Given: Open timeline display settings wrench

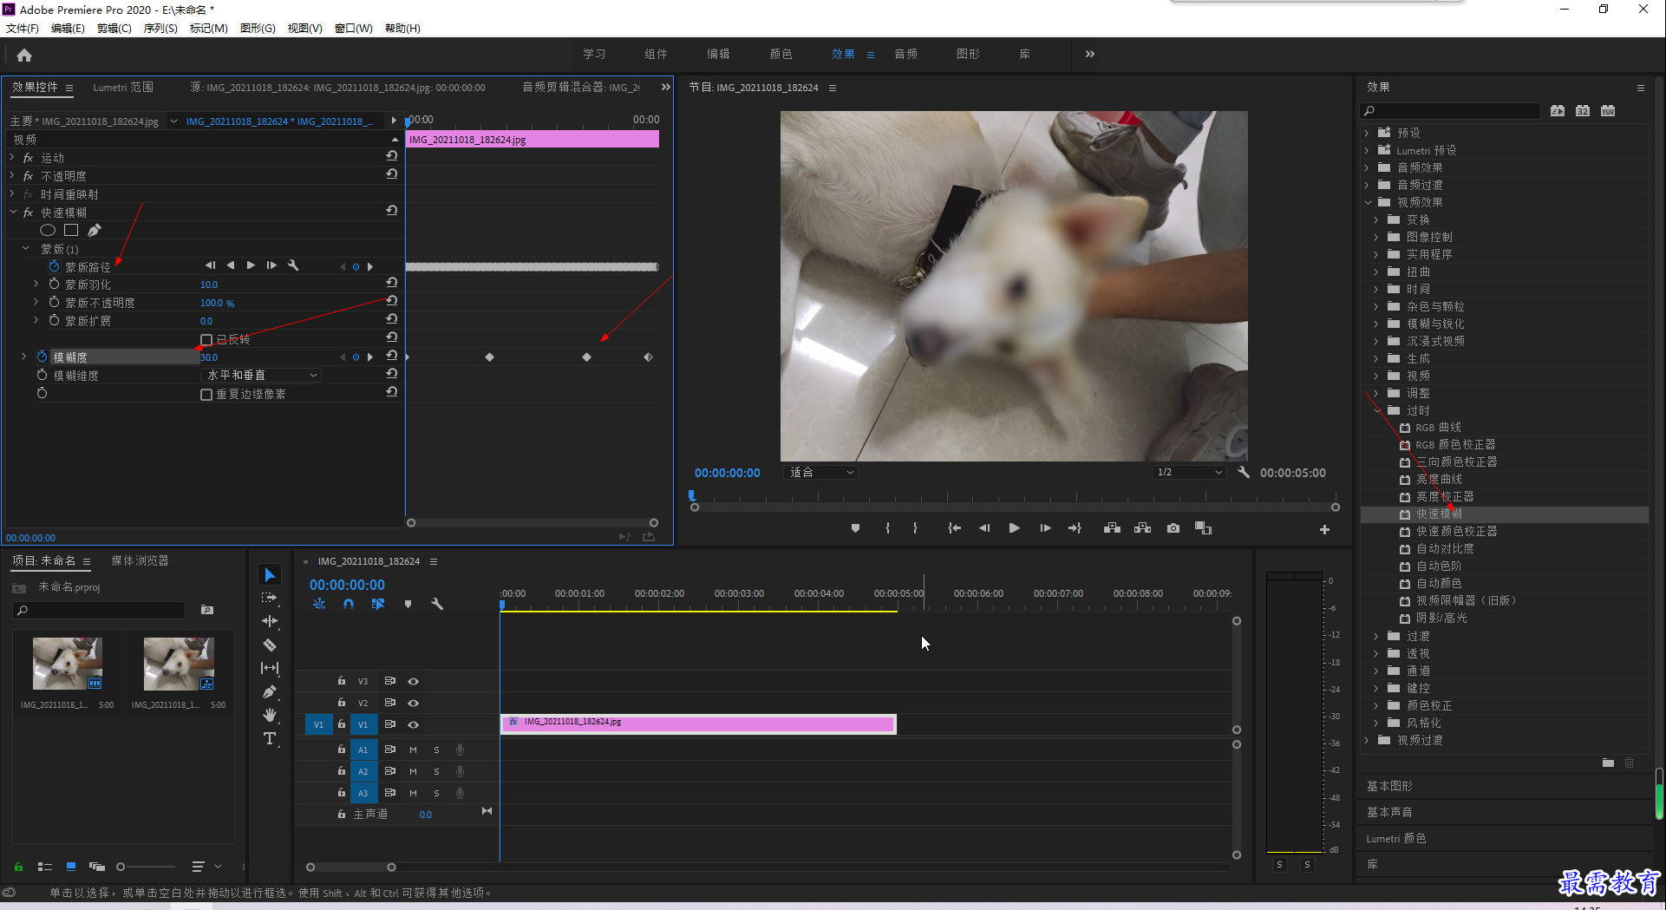Looking at the screenshot, I should (437, 604).
